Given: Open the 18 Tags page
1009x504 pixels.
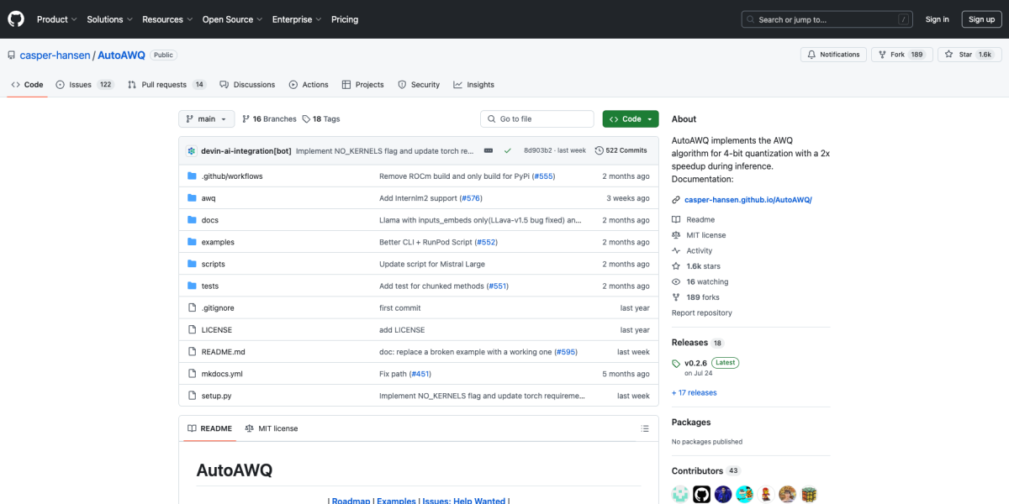Looking at the screenshot, I should coord(321,119).
